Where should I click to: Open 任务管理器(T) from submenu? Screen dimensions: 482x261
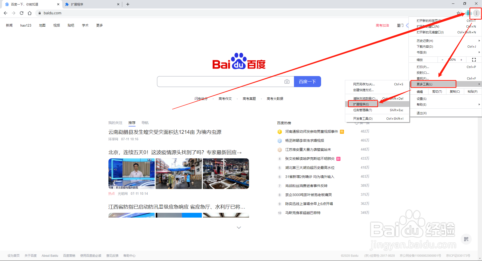(x=377, y=110)
